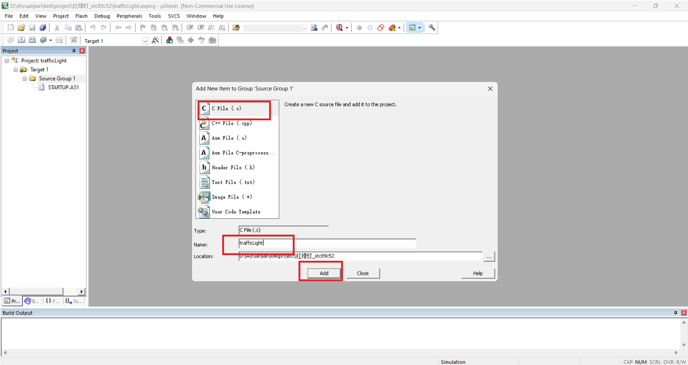The width and height of the screenshot is (688, 365).
Task: Click the Find in Files icon
Action: click(236, 28)
